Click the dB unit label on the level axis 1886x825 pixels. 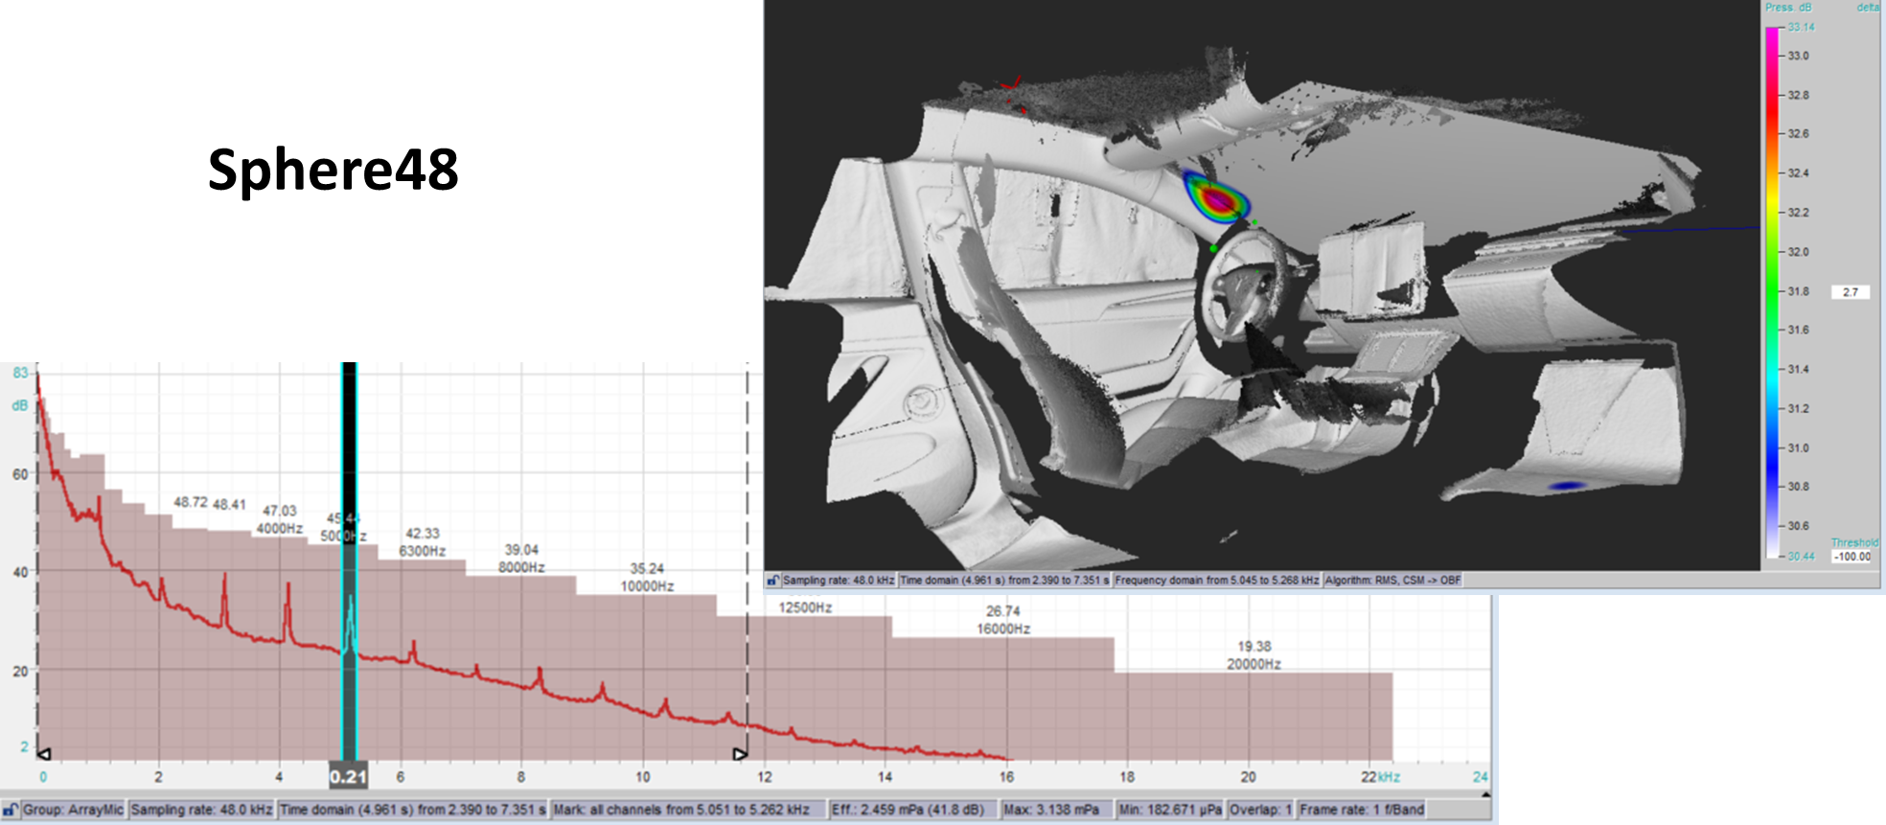[x=19, y=405]
